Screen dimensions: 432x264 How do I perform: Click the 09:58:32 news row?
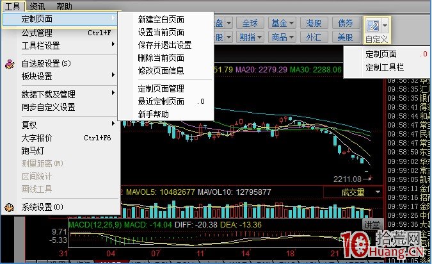pyautogui.click(x=408, y=81)
